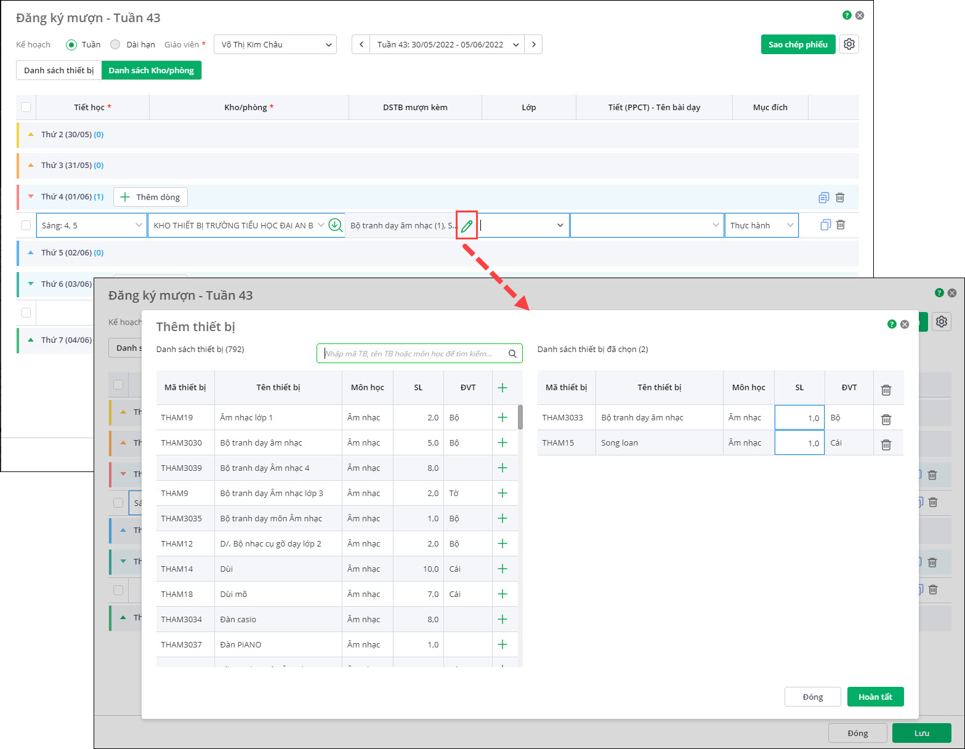Delete all rows of Thứ 4 (01/06)
965x749 pixels.
coord(840,198)
